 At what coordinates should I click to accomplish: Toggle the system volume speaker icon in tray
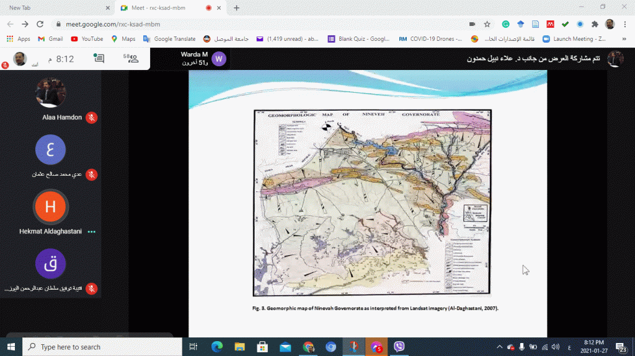[x=556, y=347]
